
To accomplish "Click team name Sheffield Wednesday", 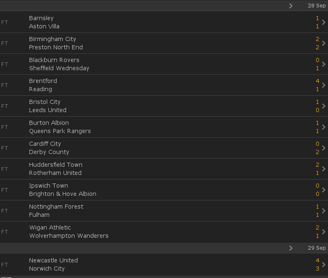I will coord(59,68).
